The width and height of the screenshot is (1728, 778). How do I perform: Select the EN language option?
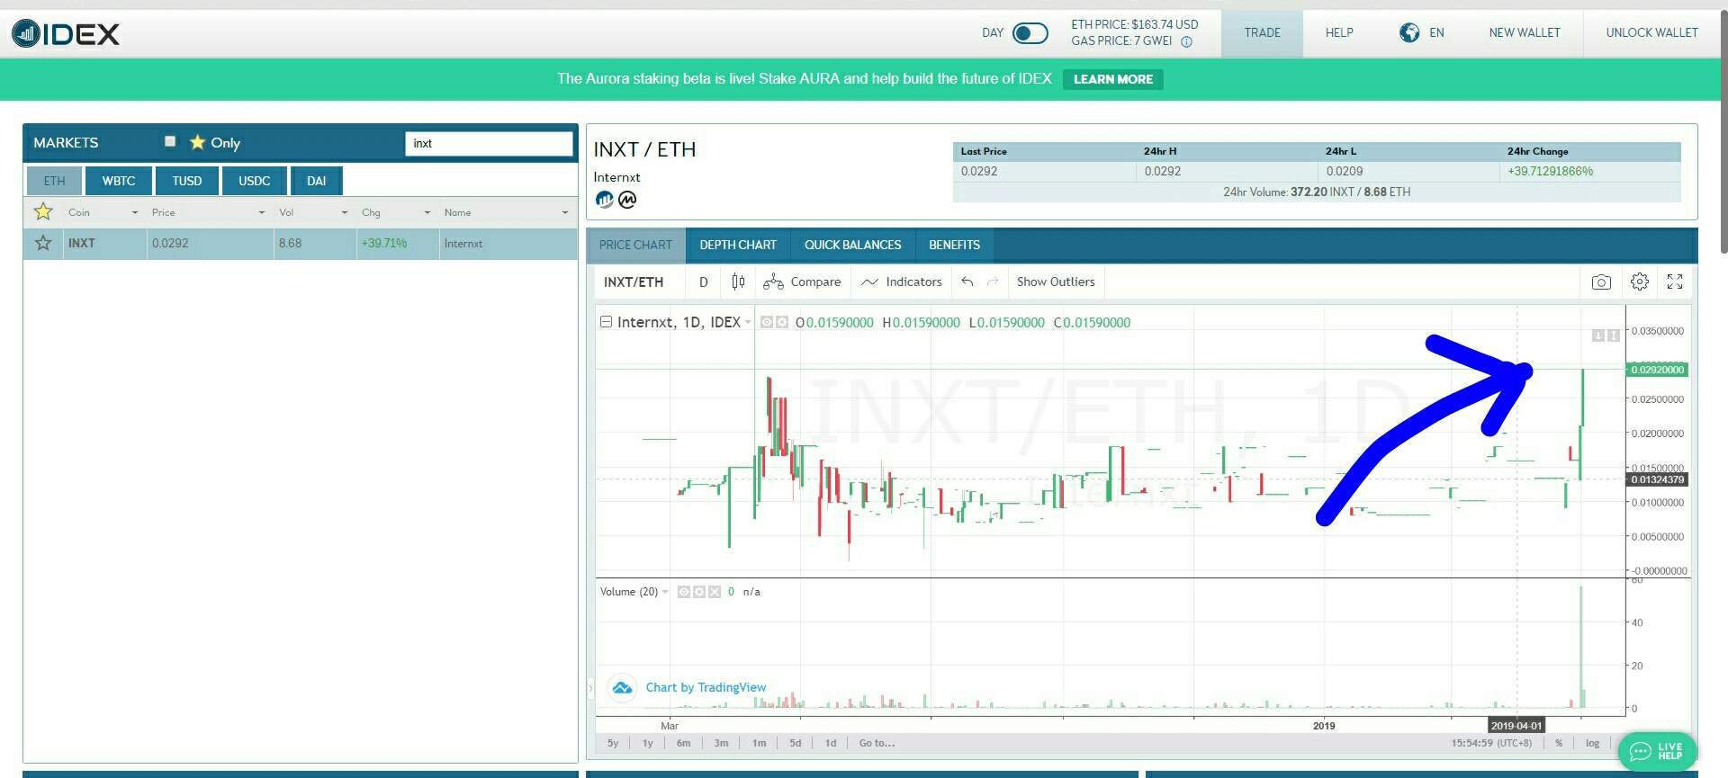1436,33
